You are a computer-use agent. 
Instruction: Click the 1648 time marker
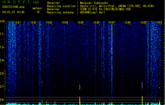[x=128, y=23]
